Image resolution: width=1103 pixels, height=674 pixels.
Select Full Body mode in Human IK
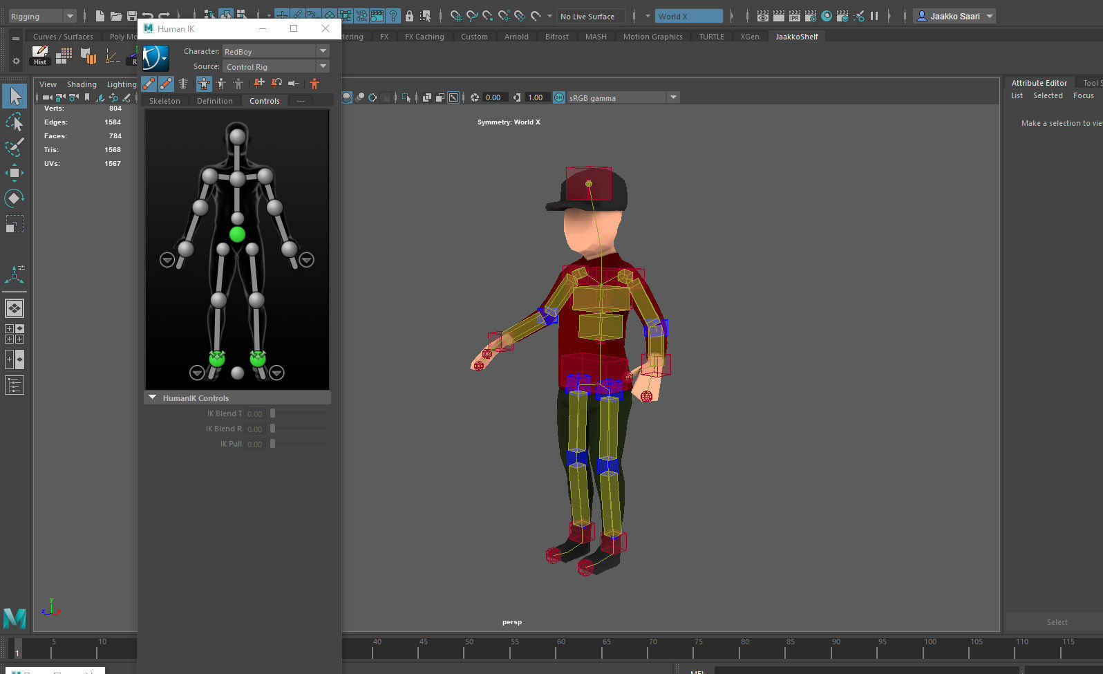(x=204, y=84)
